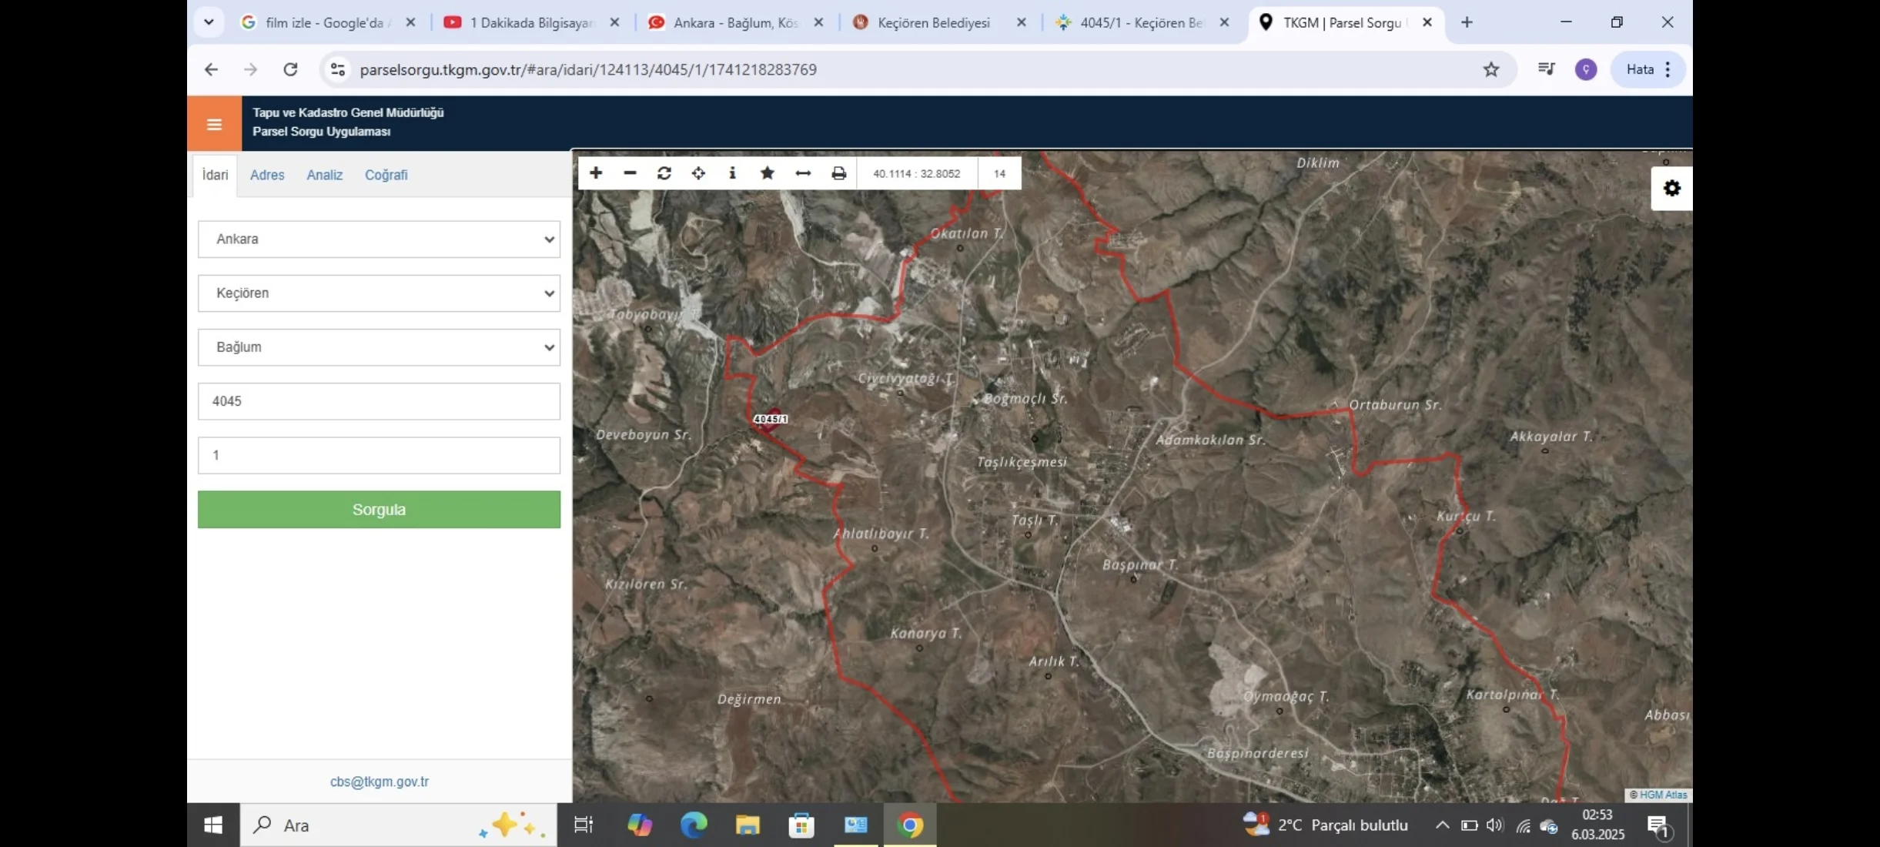Open the sidebar hamburger menu

214,123
